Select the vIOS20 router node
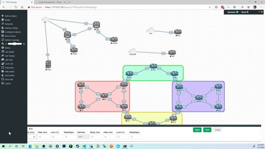This screenshot has height=149, width=265. click(x=114, y=39)
